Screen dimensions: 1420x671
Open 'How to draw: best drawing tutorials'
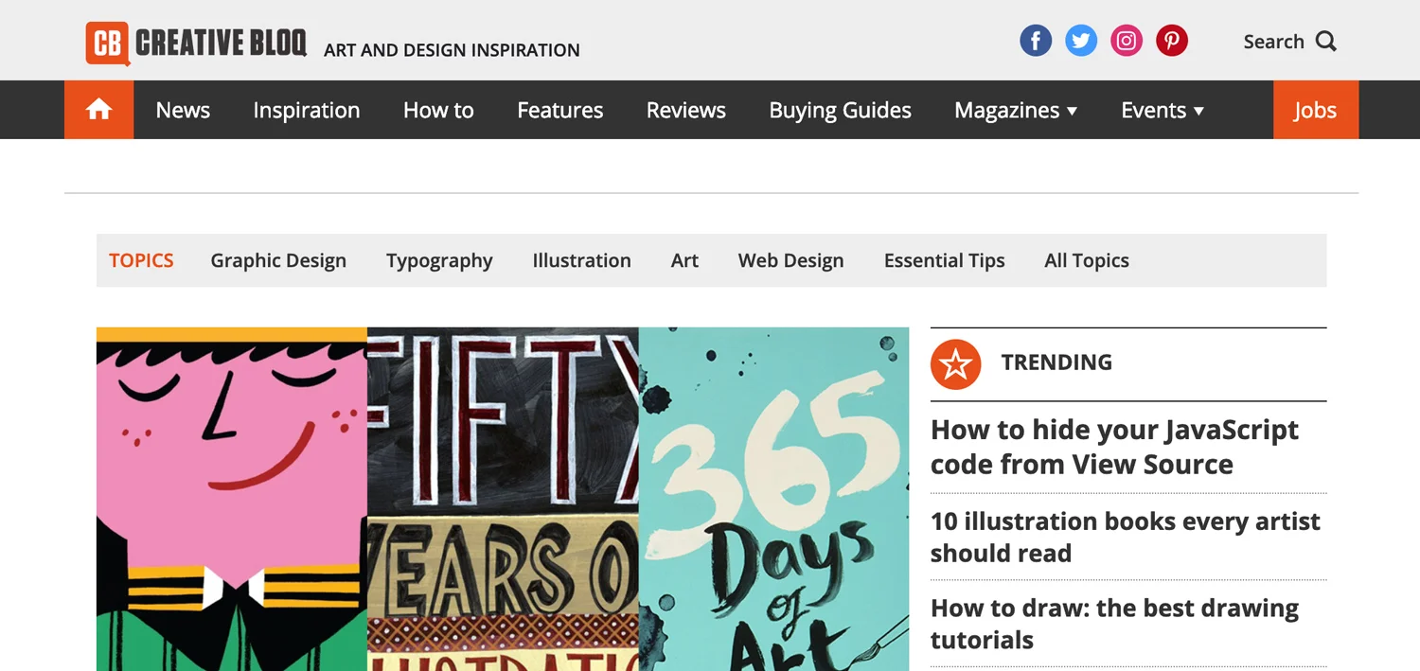1114,624
